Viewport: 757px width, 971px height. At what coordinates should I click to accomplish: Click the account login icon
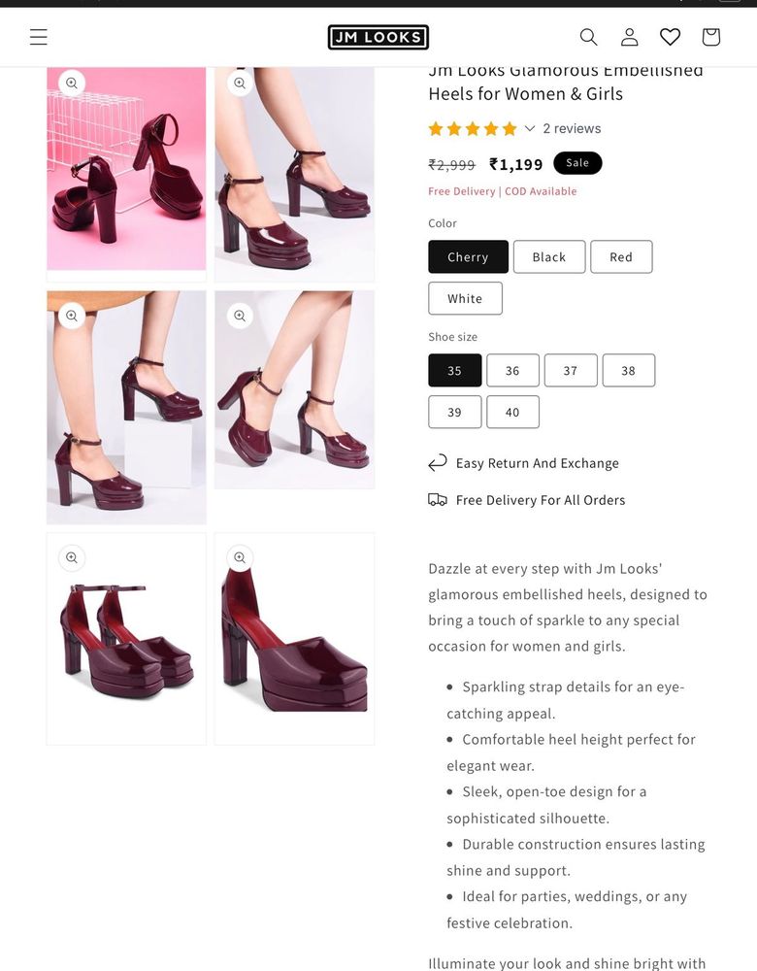tap(629, 37)
